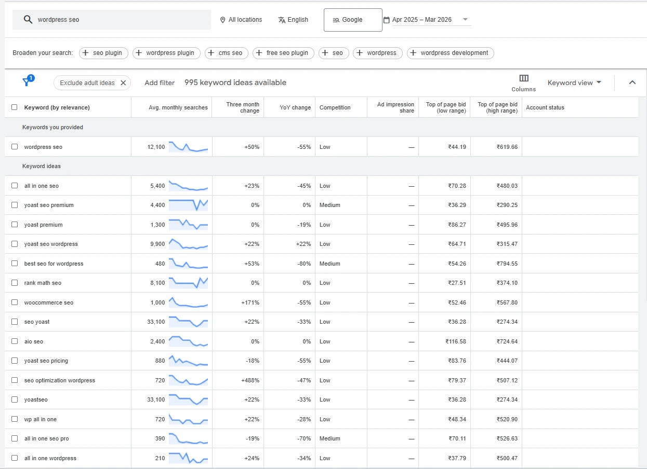Image resolution: width=647 pixels, height=469 pixels.
Task: Click trend sparkline for wordpress seo
Action: (188, 147)
